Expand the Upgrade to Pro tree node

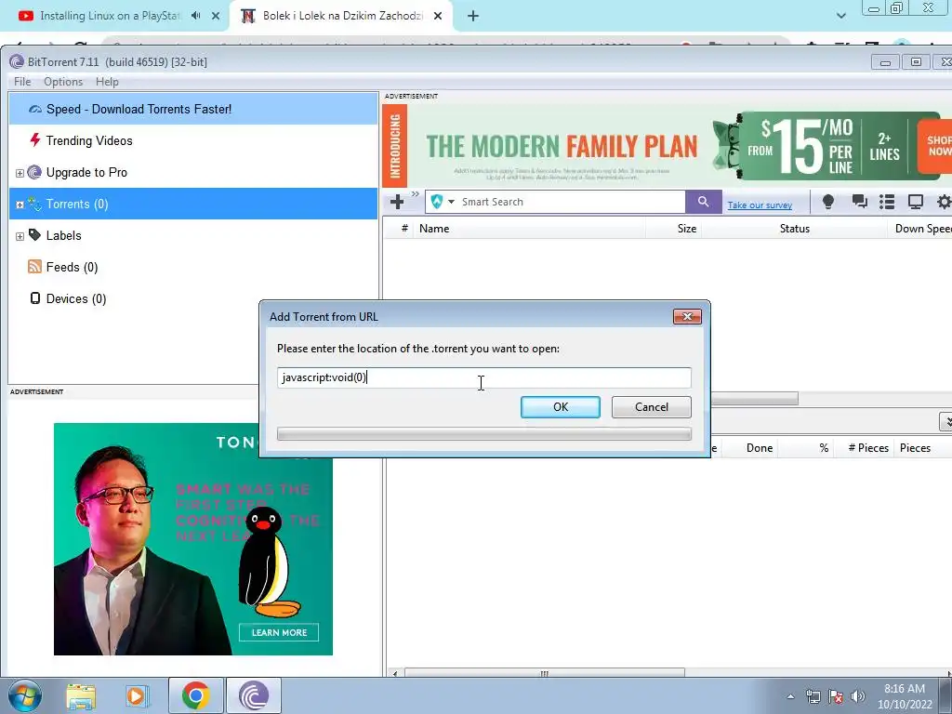[x=20, y=174]
